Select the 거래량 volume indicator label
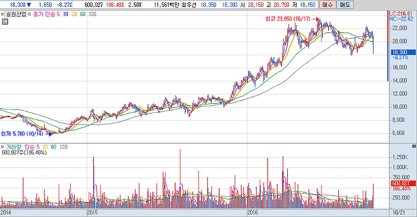The image size is (417, 217). pos(13,147)
